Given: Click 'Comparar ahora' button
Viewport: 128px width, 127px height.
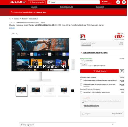Looking at the screenshot, I should tap(117, 114).
